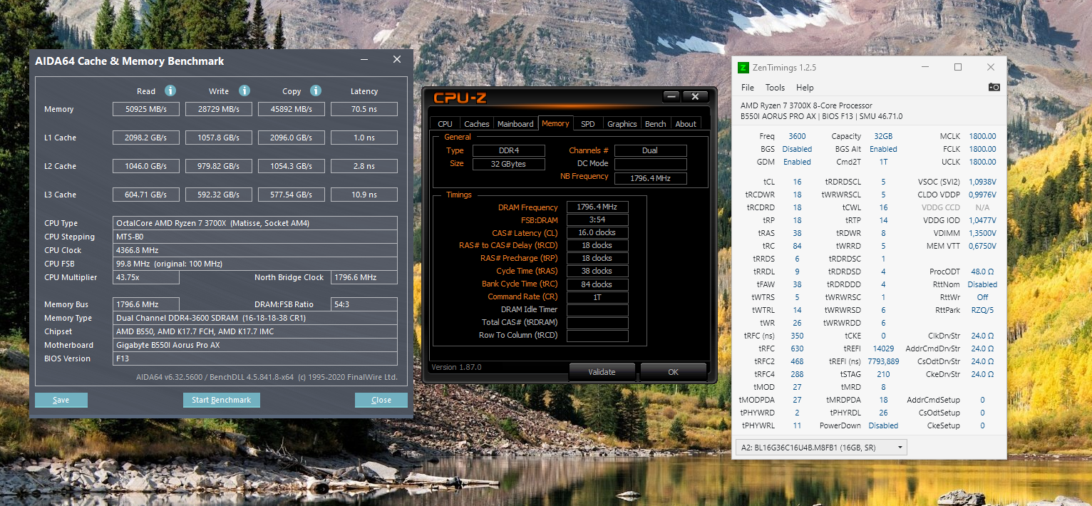The width and height of the screenshot is (1092, 506).
Task: Open the File menu in ZenTimings
Action: point(748,88)
